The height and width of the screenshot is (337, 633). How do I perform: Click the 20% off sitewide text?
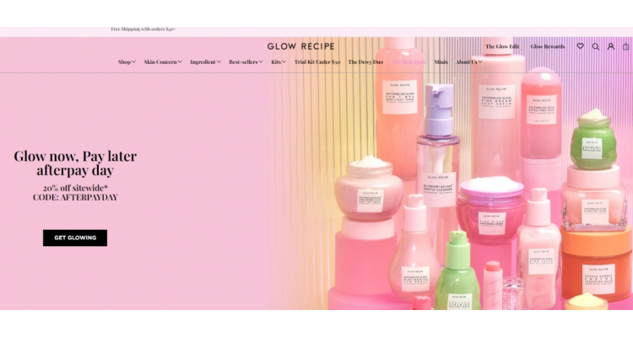click(75, 188)
